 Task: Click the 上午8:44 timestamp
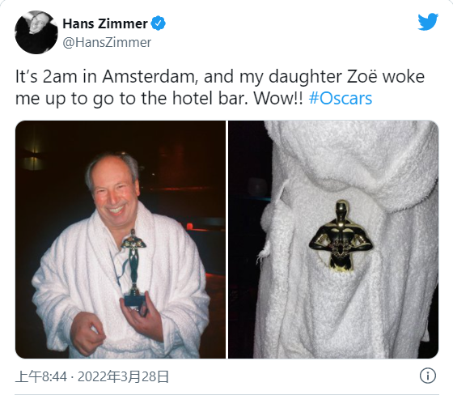click(41, 376)
